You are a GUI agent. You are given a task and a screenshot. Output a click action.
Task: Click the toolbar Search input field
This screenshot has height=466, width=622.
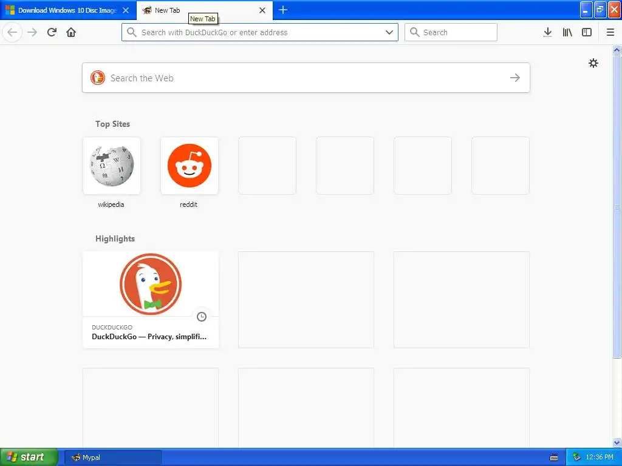click(x=451, y=32)
